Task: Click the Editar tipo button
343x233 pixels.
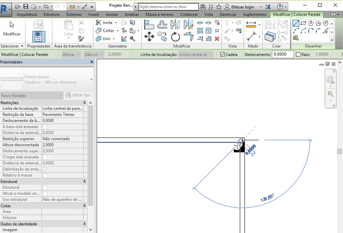Action: point(78,95)
